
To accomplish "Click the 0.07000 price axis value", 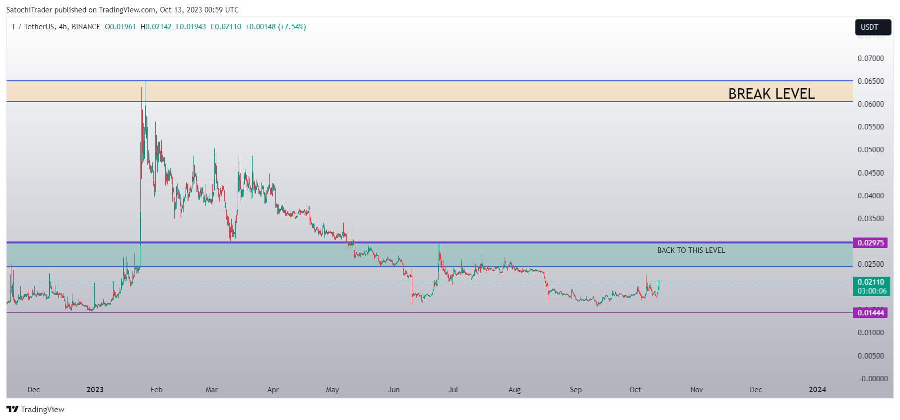I will (x=871, y=59).
